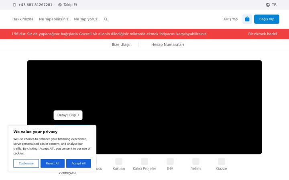Click the Takip Et checkmark icon
Viewport: 289px width, 180px height.
[60, 5]
